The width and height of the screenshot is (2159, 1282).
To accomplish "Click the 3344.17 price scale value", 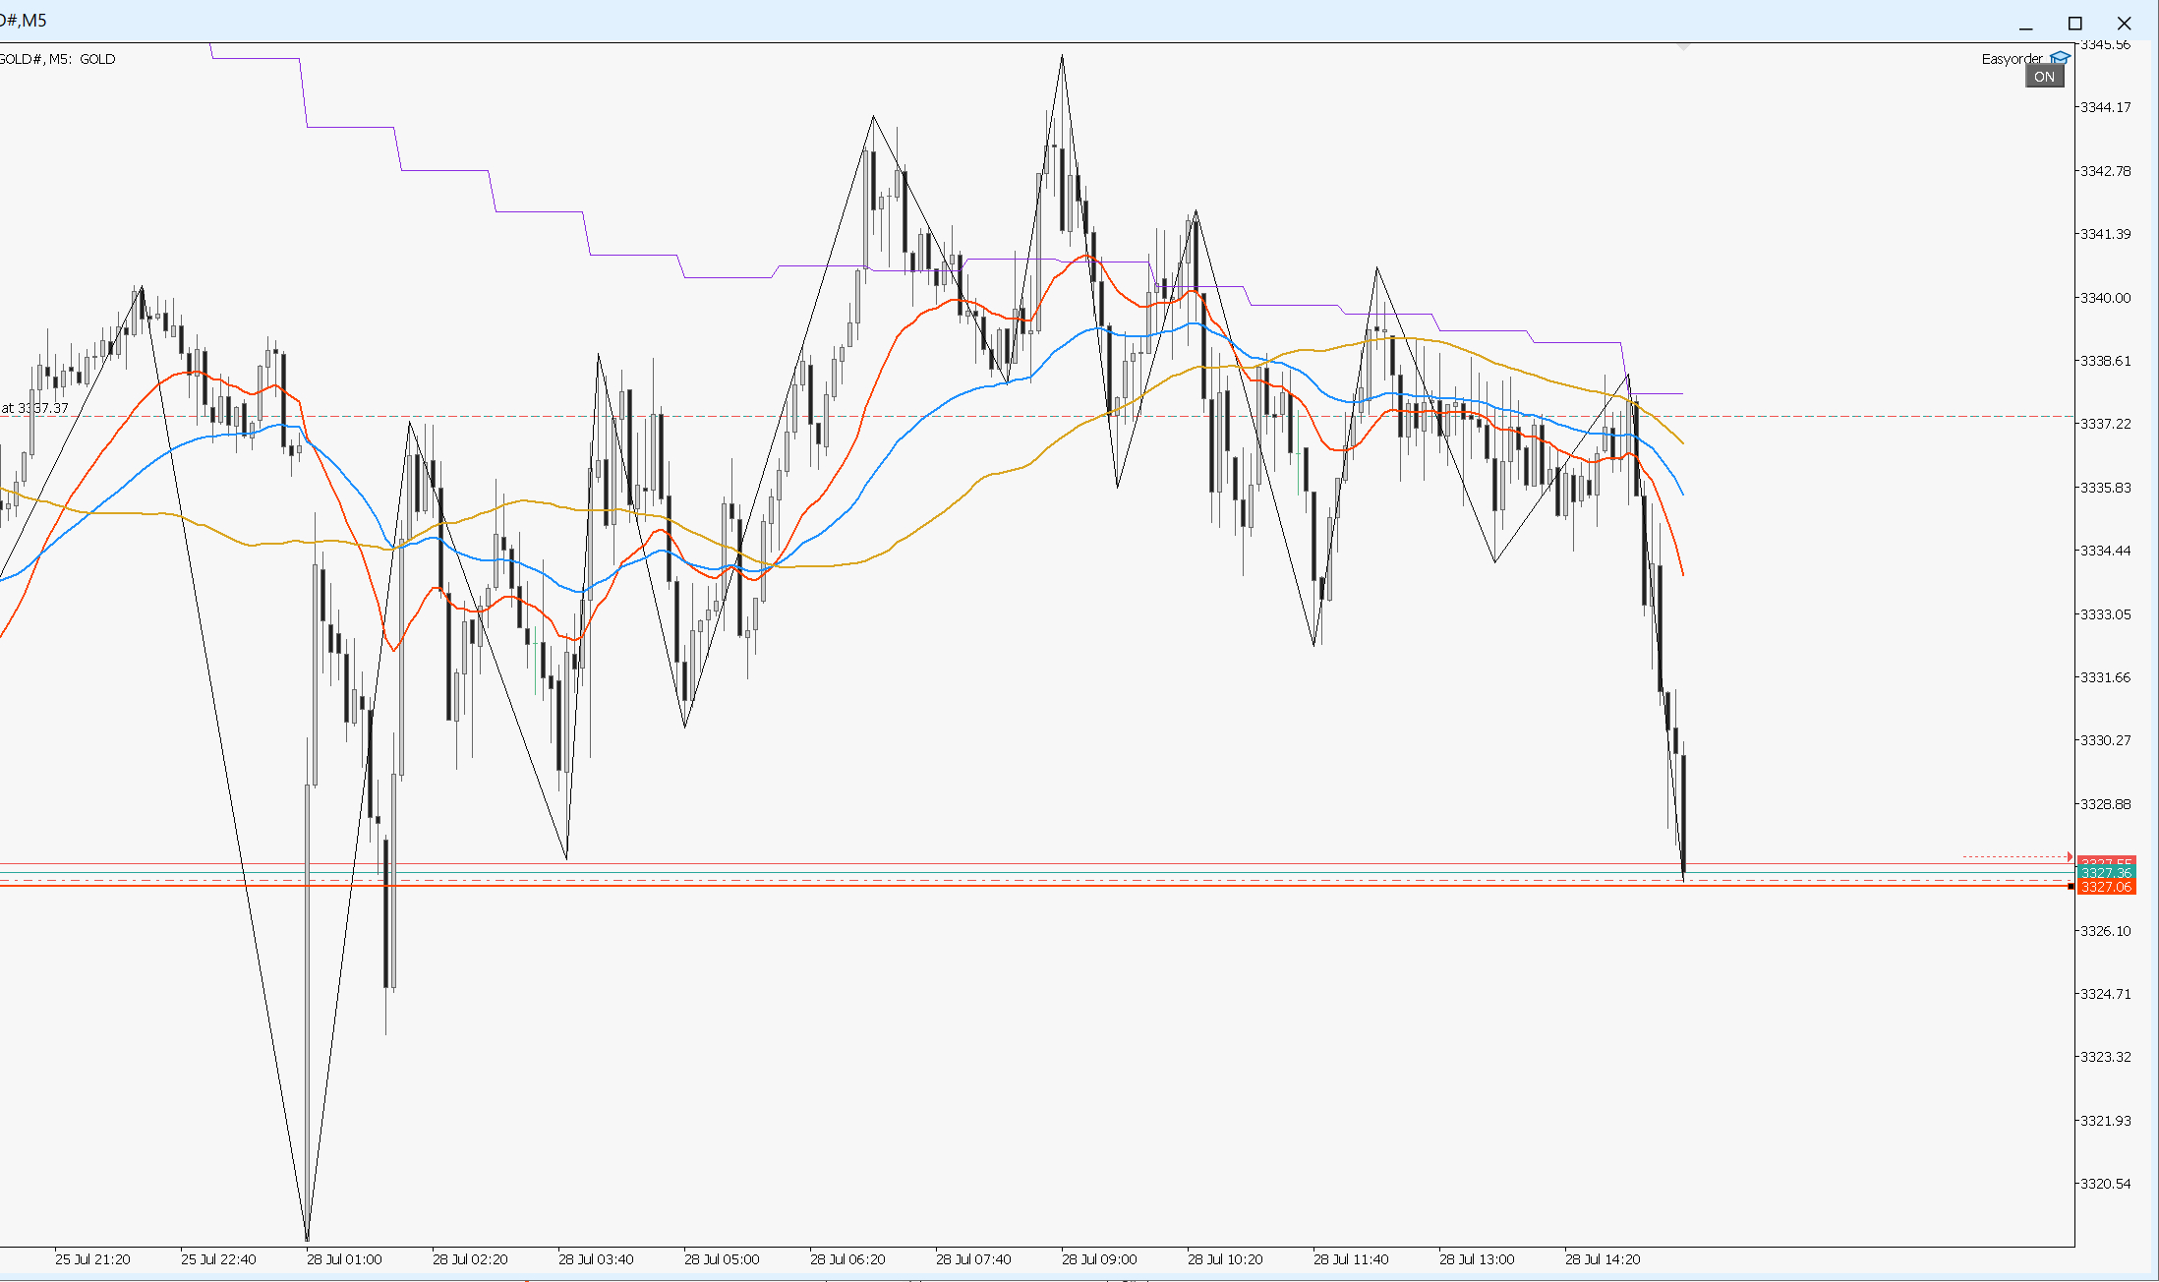I will (x=2105, y=107).
